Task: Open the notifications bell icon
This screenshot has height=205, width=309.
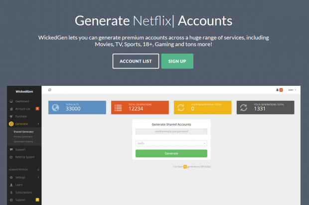Action: point(277,90)
